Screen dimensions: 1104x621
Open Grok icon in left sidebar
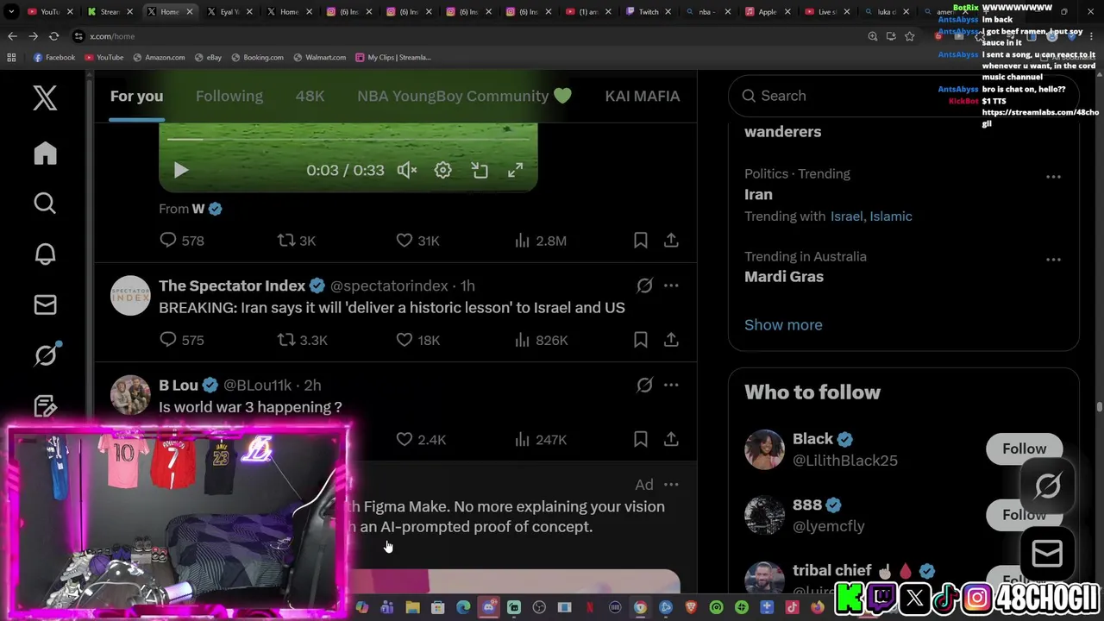tap(45, 354)
